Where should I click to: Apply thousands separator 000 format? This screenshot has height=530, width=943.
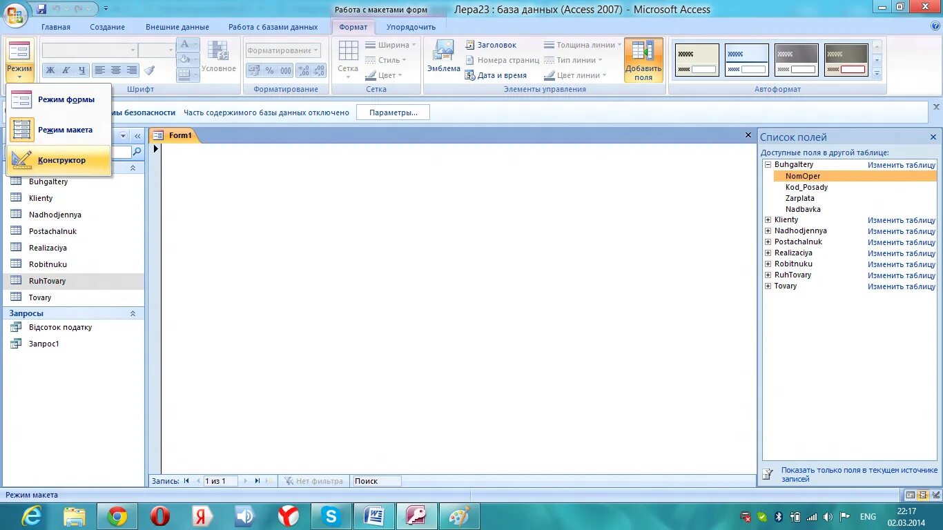(285, 70)
